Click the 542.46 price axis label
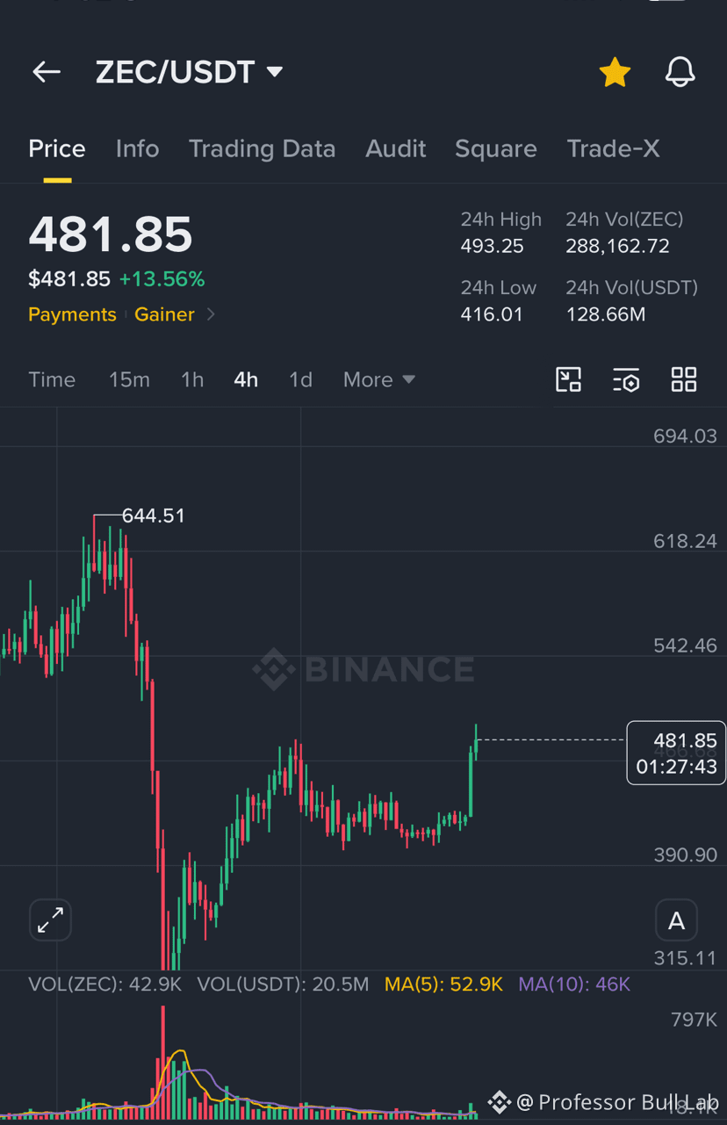This screenshot has width=727, height=1125. (685, 645)
